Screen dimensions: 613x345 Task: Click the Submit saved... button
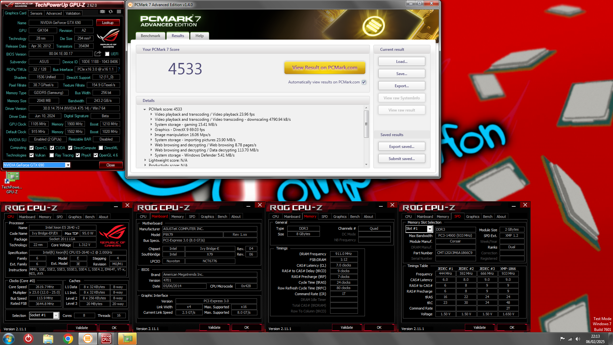(x=402, y=159)
